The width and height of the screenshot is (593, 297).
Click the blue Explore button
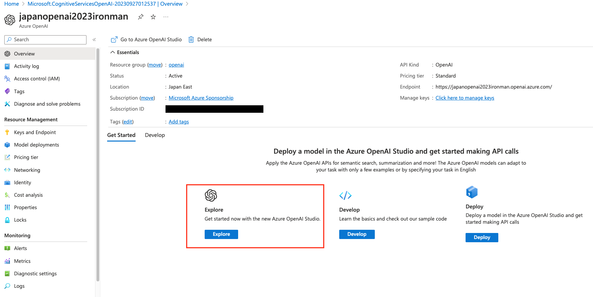(x=221, y=234)
